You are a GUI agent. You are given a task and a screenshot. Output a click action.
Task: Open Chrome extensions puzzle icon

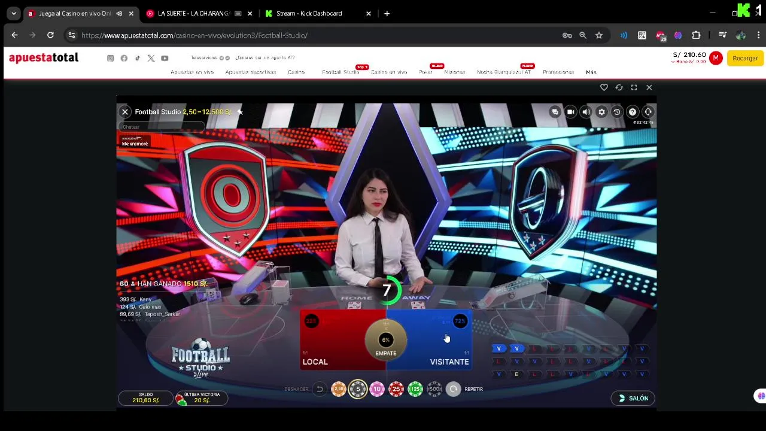point(696,35)
